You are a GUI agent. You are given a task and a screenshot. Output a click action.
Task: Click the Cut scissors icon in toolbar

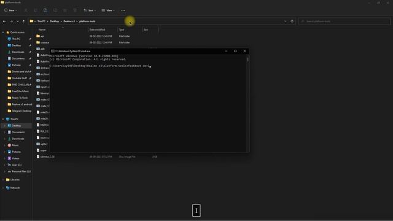tap(26, 10)
